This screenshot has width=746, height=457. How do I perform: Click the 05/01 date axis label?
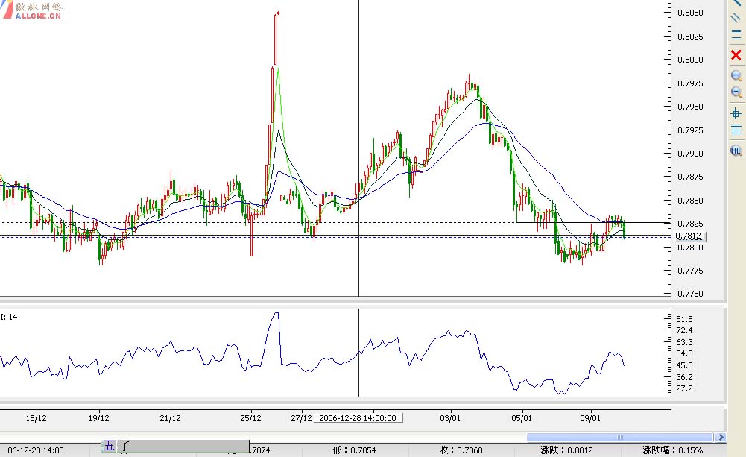coord(522,418)
